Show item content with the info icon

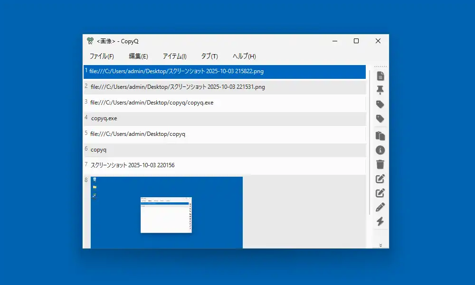point(380,150)
